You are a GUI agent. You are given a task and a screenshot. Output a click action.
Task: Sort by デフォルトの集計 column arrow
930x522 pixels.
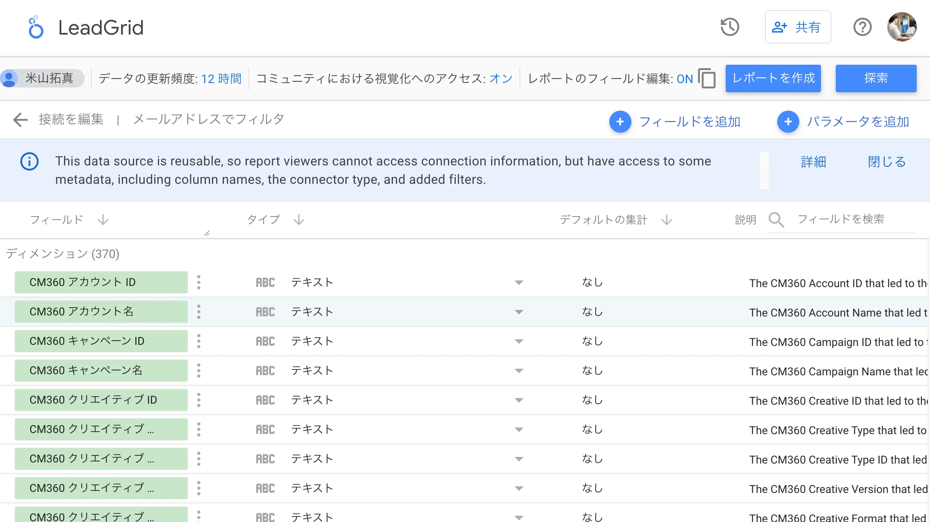point(667,219)
